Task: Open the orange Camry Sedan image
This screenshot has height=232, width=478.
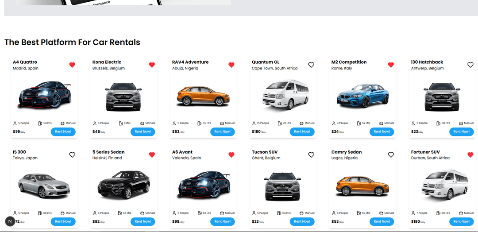Action: coord(362,186)
